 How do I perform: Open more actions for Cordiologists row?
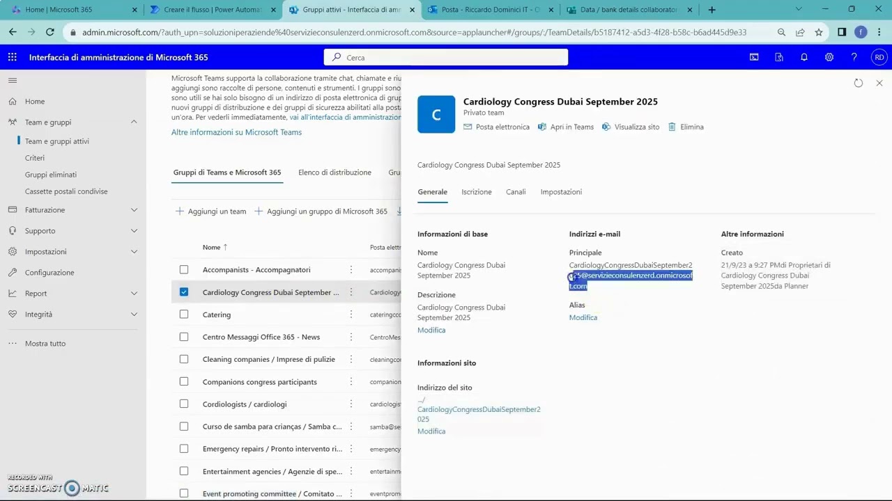[x=351, y=404]
